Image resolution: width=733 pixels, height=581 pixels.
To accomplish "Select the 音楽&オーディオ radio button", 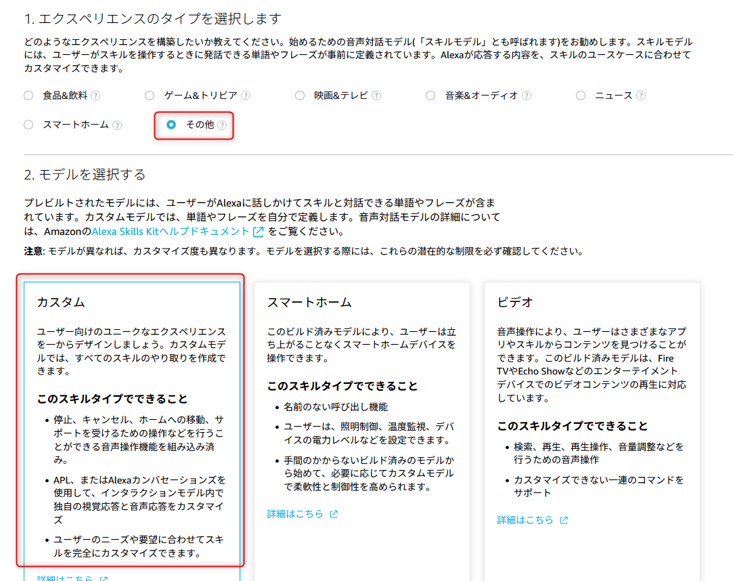I will 430,95.
